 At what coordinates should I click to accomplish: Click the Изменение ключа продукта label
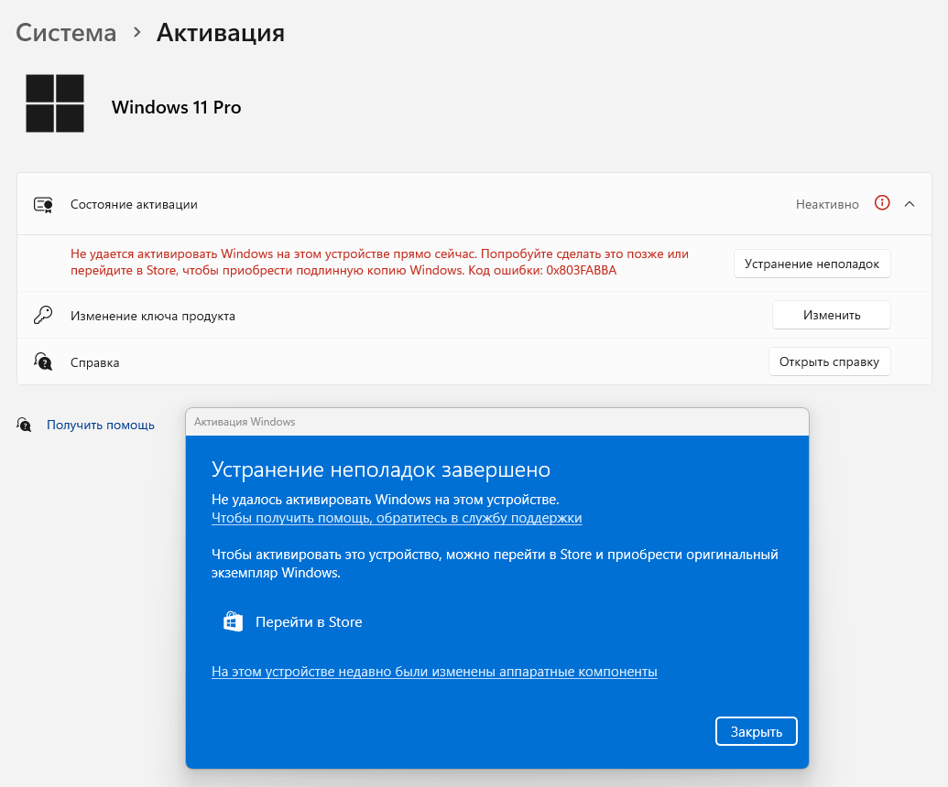[x=152, y=316]
